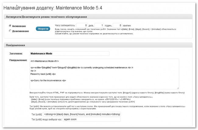Click the Зберегти button

point(43,29)
